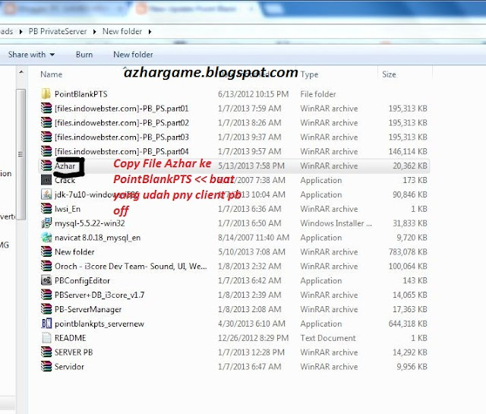Click the New folder toolbar button

(134, 55)
